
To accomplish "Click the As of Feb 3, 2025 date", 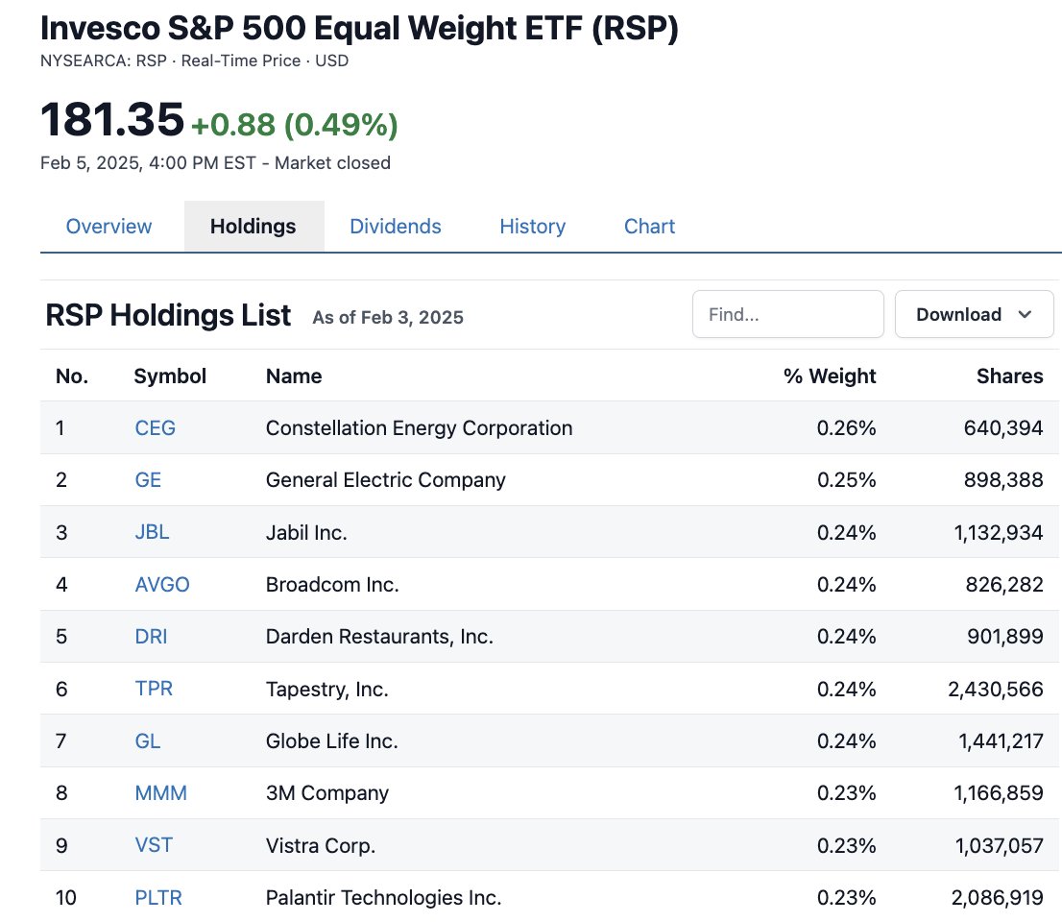I will [x=388, y=318].
